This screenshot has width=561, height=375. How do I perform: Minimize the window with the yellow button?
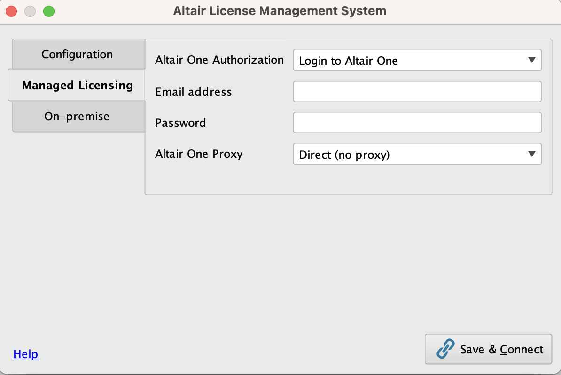[30, 11]
